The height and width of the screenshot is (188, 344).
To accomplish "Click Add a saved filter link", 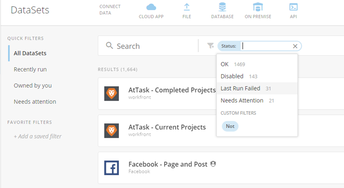I will (38, 136).
